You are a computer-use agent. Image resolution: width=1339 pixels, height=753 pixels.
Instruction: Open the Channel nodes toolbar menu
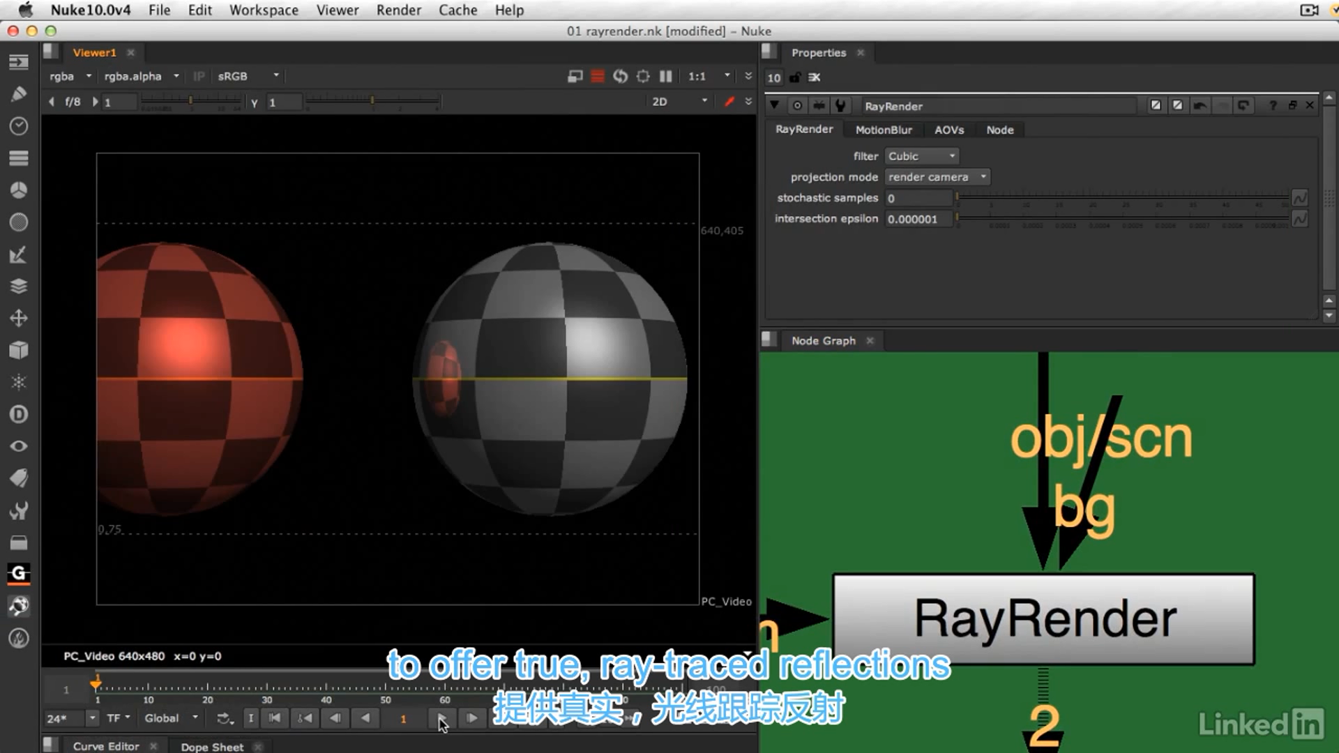(19, 158)
